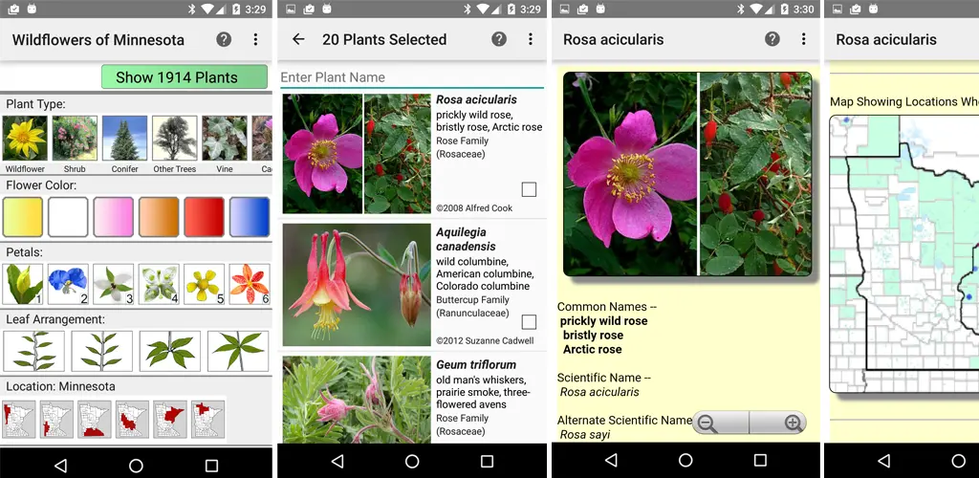
Task: Tap Geum triflorum name in list
Action: click(476, 364)
